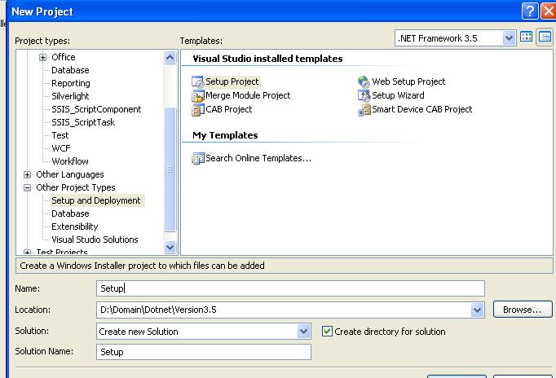
Task: Click into the Name input field
Action: click(x=290, y=288)
